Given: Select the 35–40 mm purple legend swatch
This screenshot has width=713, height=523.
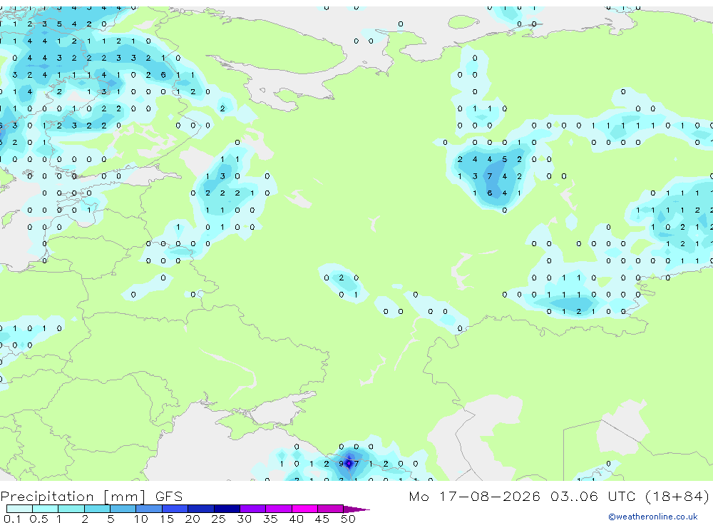Looking at the screenshot, I should [x=278, y=509].
